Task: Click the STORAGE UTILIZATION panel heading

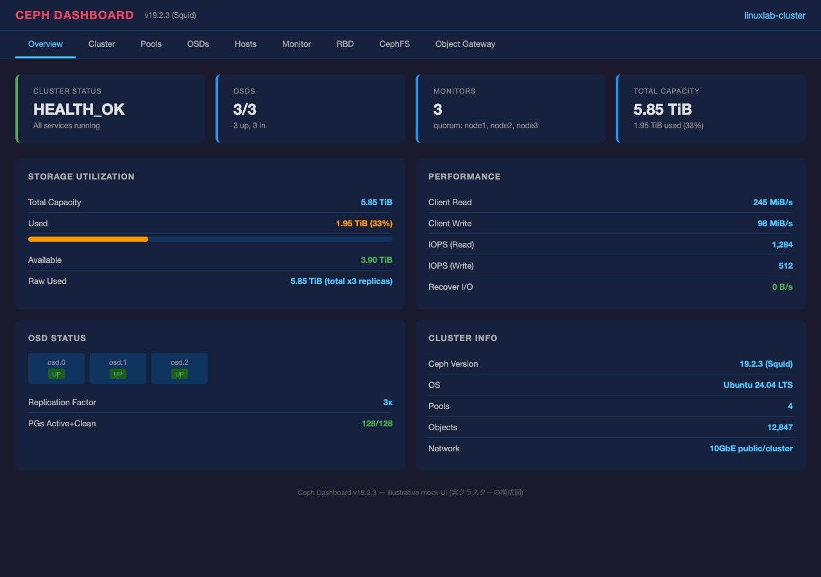Action: click(81, 176)
